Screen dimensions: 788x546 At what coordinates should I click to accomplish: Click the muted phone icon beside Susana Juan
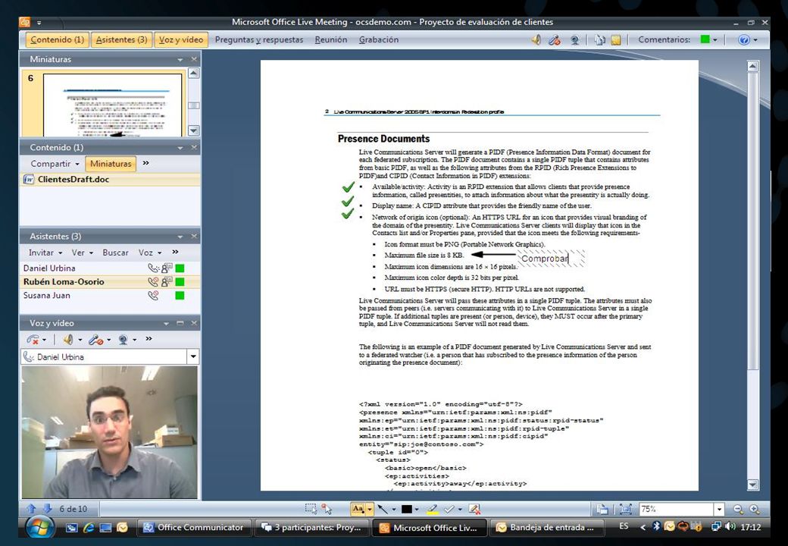click(x=153, y=295)
